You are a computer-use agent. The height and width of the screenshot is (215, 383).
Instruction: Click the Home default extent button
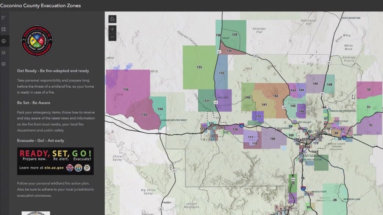[112, 18]
